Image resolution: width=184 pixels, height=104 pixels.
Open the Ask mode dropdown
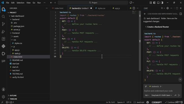pyautogui.click(x=147, y=95)
